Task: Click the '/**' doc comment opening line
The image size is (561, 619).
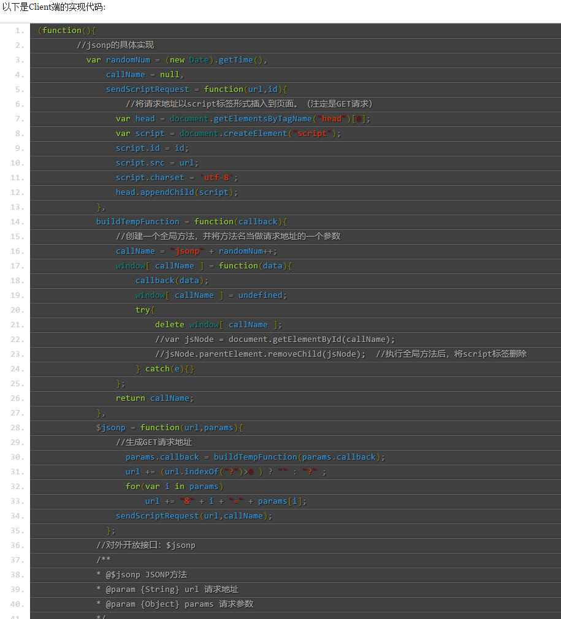Action: point(104,560)
